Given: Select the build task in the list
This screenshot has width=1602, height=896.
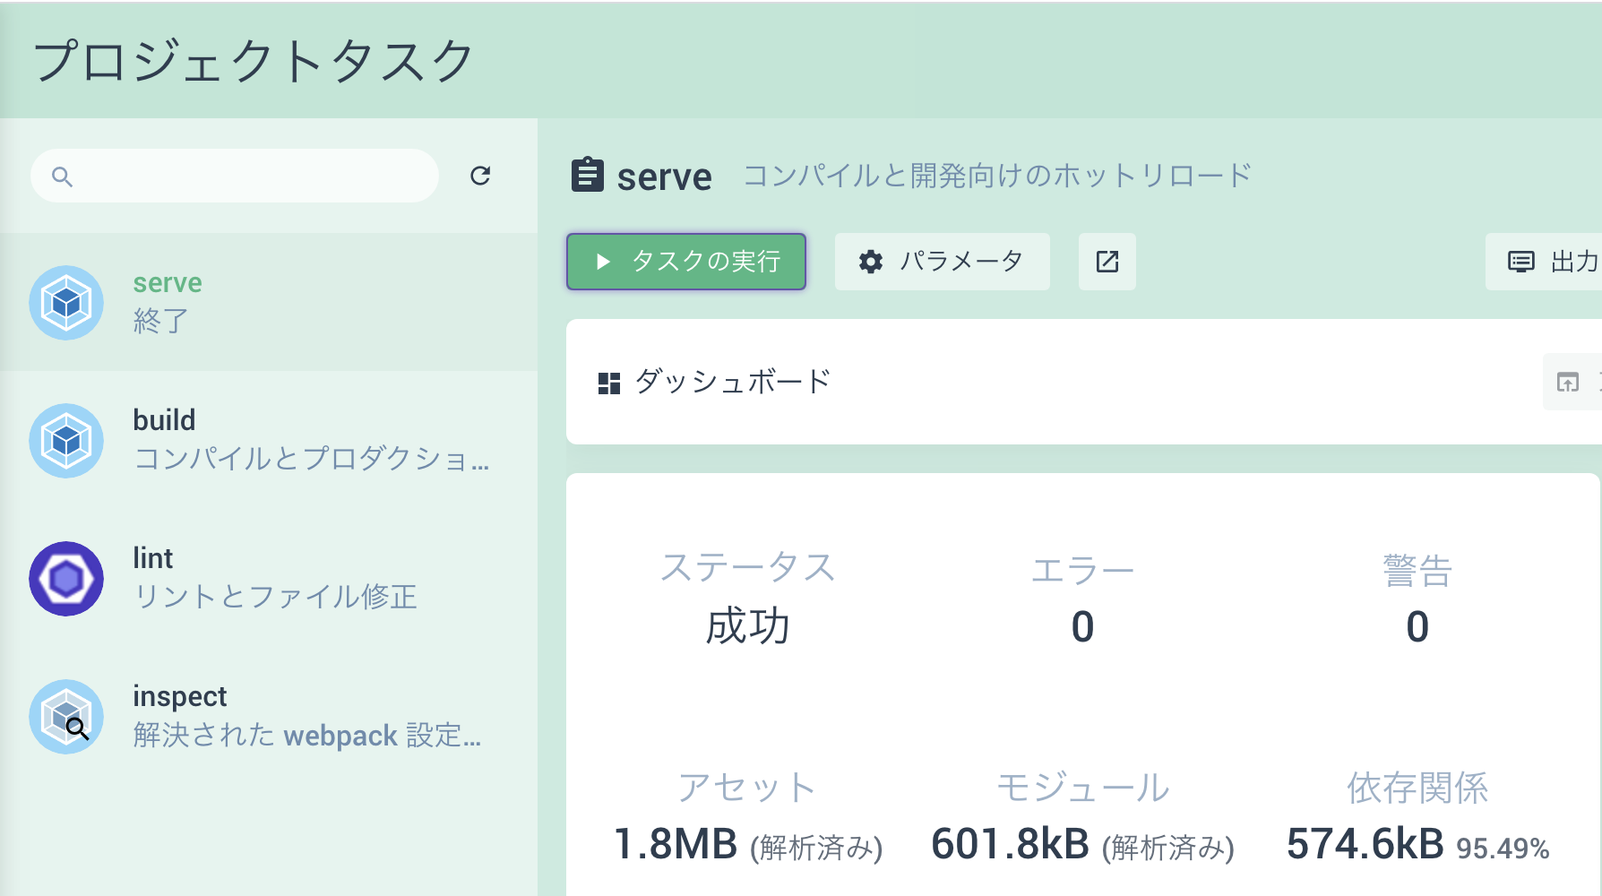Looking at the screenshot, I should (269, 441).
